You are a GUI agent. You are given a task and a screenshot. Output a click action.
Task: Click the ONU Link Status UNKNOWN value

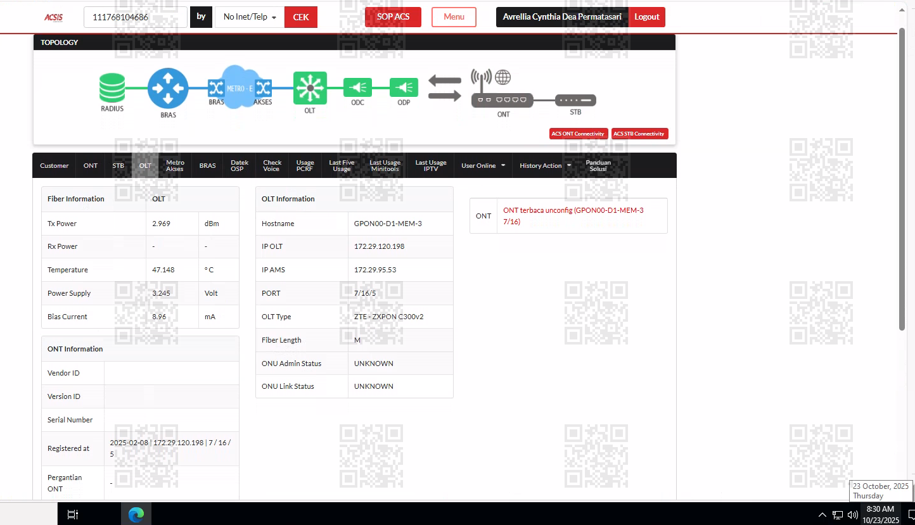point(374,386)
